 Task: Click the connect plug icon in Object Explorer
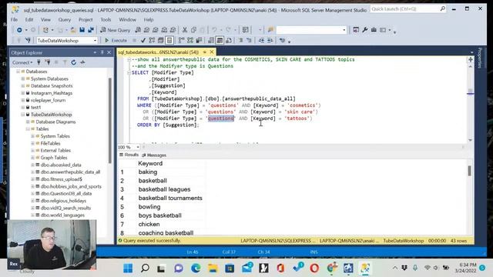[x=39, y=62]
